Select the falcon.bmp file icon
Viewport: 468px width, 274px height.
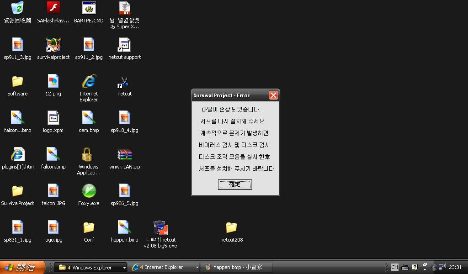tap(53, 154)
